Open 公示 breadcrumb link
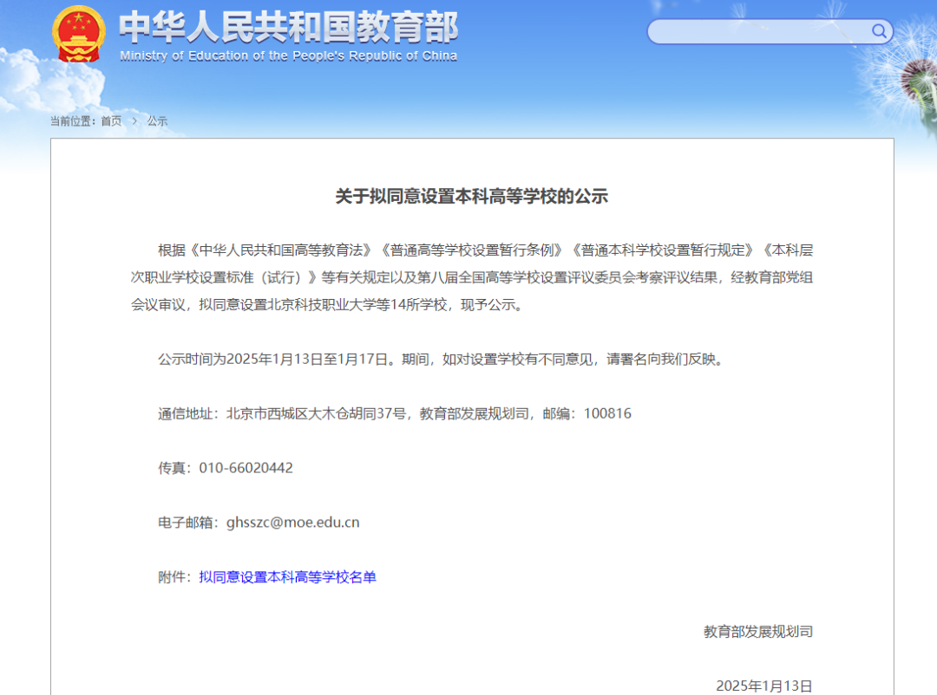This screenshot has width=937, height=695. point(157,121)
